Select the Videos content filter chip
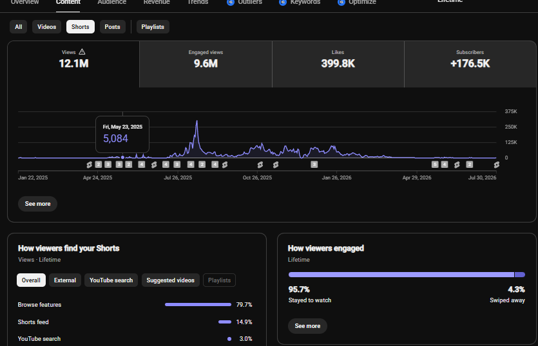The height and width of the screenshot is (346, 538). point(46,27)
